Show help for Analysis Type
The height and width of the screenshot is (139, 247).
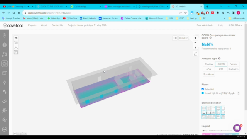[x=219, y=58]
